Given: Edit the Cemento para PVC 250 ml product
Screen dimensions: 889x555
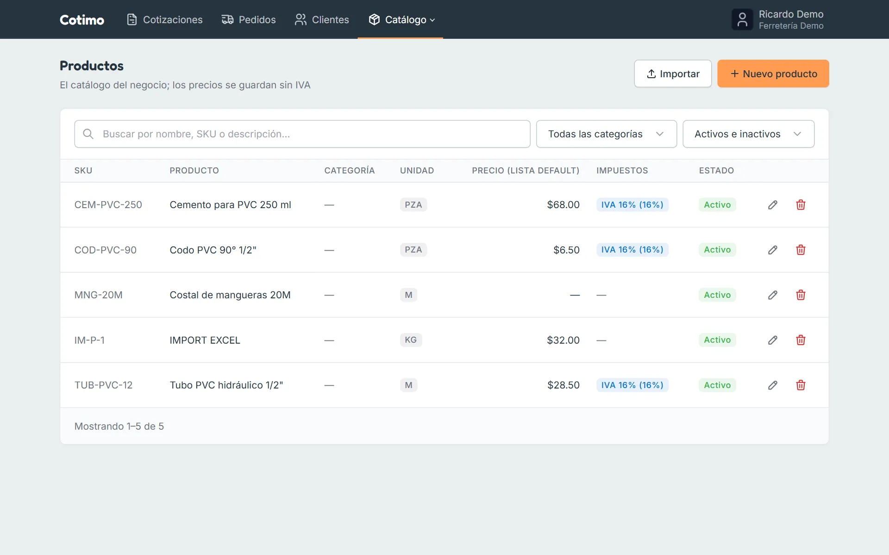Looking at the screenshot, I should tap(772, 205).
